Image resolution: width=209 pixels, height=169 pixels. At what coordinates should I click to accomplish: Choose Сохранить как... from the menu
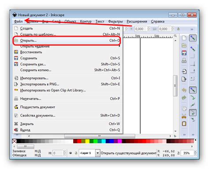(68, 64)
